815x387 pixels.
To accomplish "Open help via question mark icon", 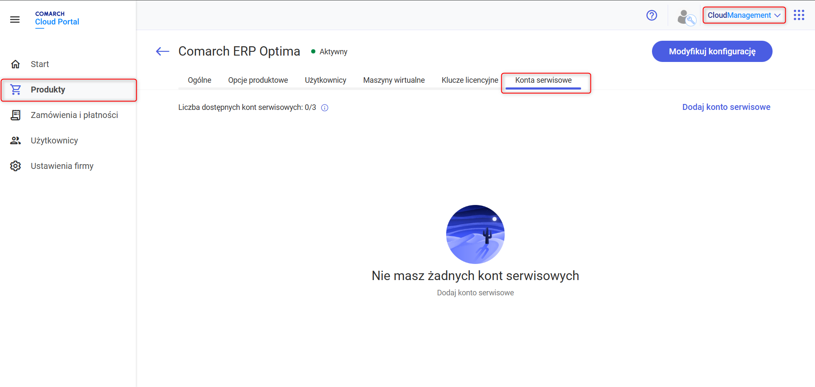I will click(x=652, y=16).
